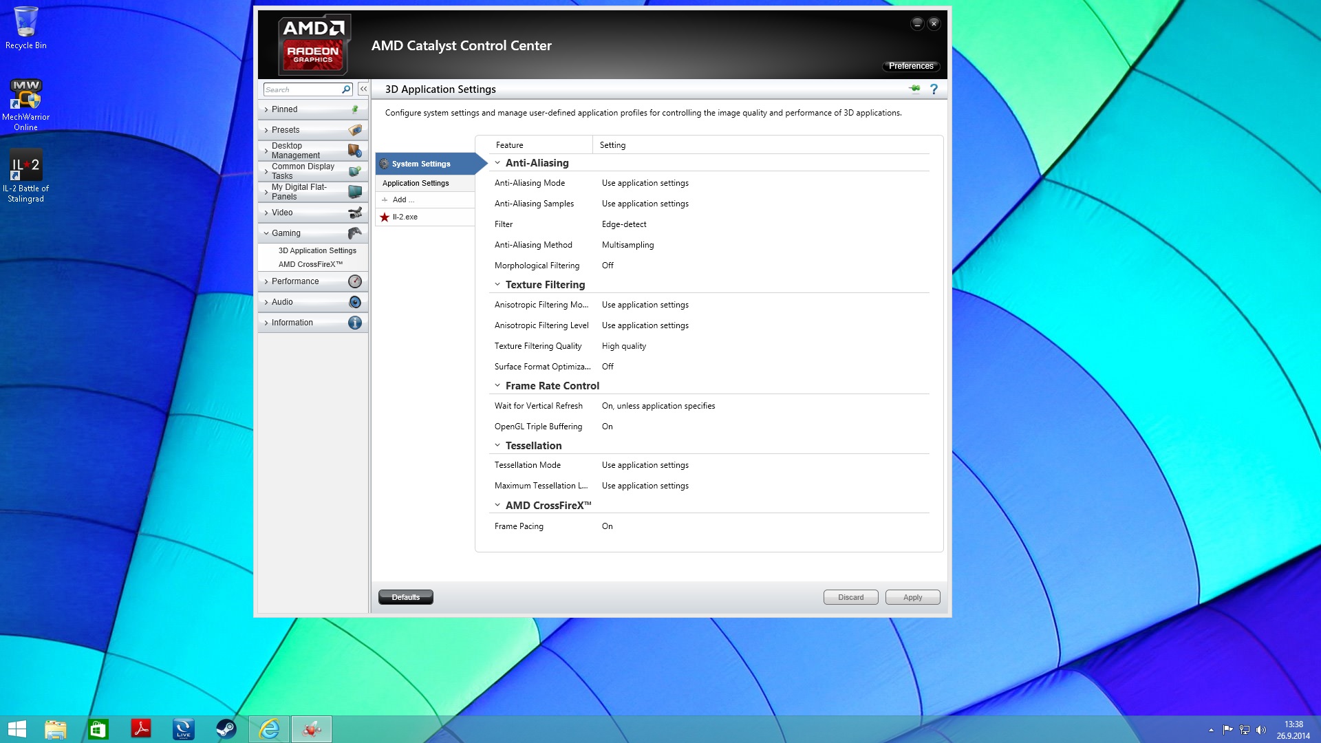Click the Performance gauge icon
The height and width of the screenshot is (743, 1321).
tap(354, 281)
